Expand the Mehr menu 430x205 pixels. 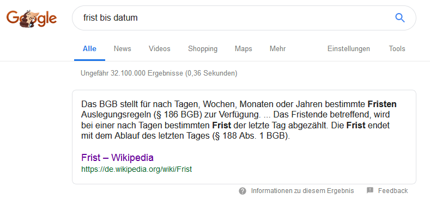coord(277,49)
